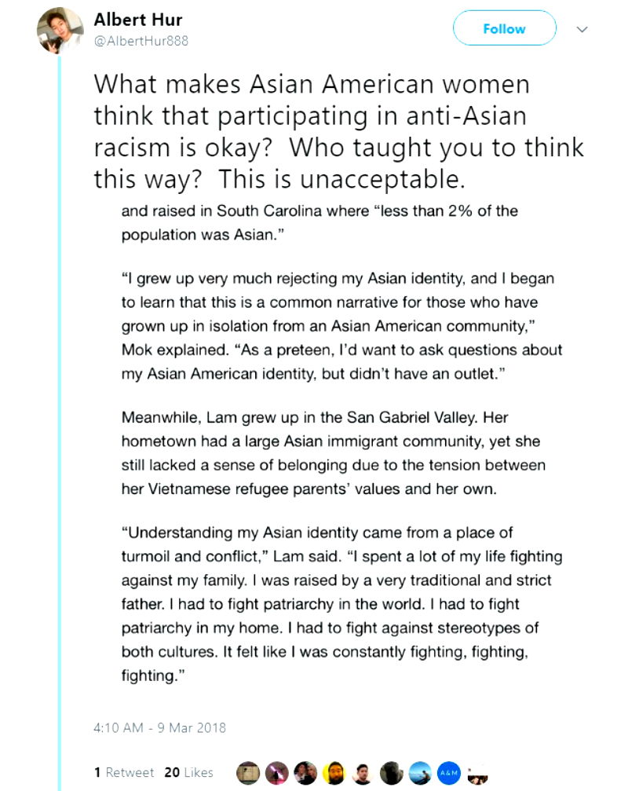
Task: Click the light-blue sky liker avatar
Action: click(419, 772)
